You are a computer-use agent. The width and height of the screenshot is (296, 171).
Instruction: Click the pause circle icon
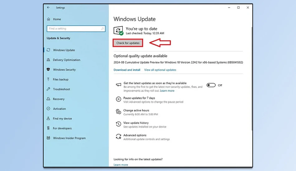[x=118, y=99]
